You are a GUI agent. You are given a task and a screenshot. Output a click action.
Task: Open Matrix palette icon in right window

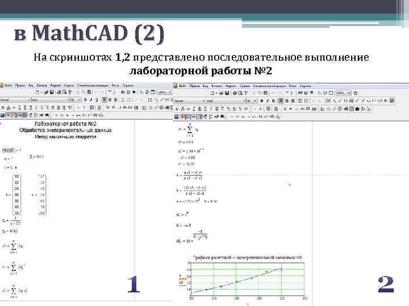(x=188, y=117)
